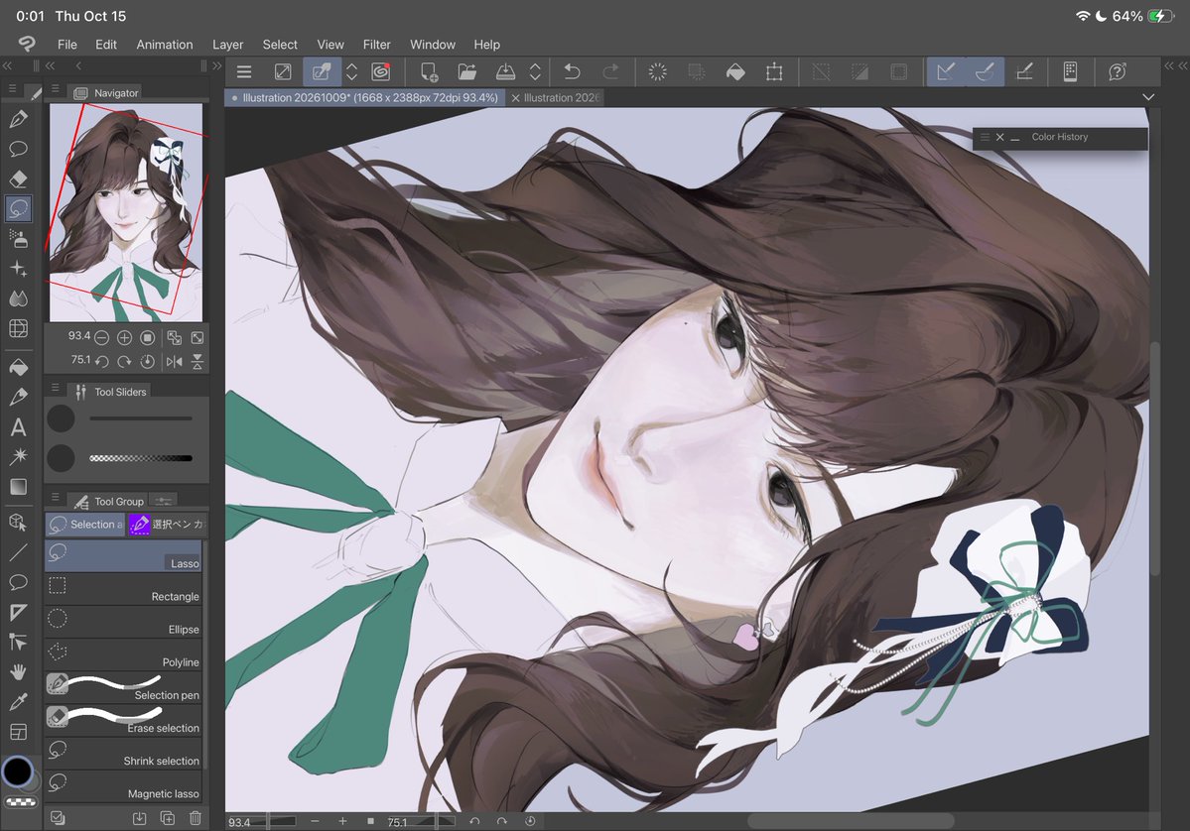Open the Clip Studio spiral icon

pyautogui.click(x=381, y=72)
